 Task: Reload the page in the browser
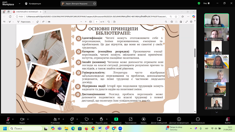(x=10, y=16)
